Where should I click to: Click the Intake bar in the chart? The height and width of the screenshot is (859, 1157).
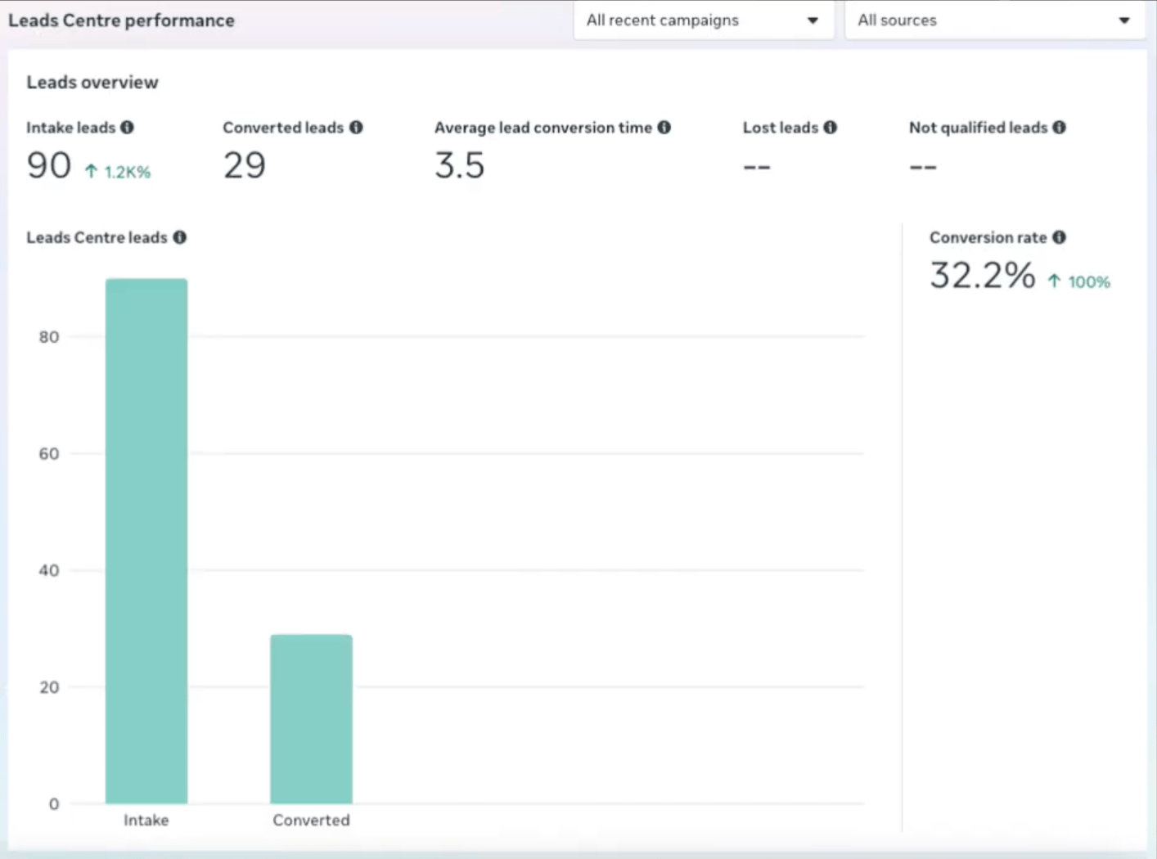[x=146, y=541]
